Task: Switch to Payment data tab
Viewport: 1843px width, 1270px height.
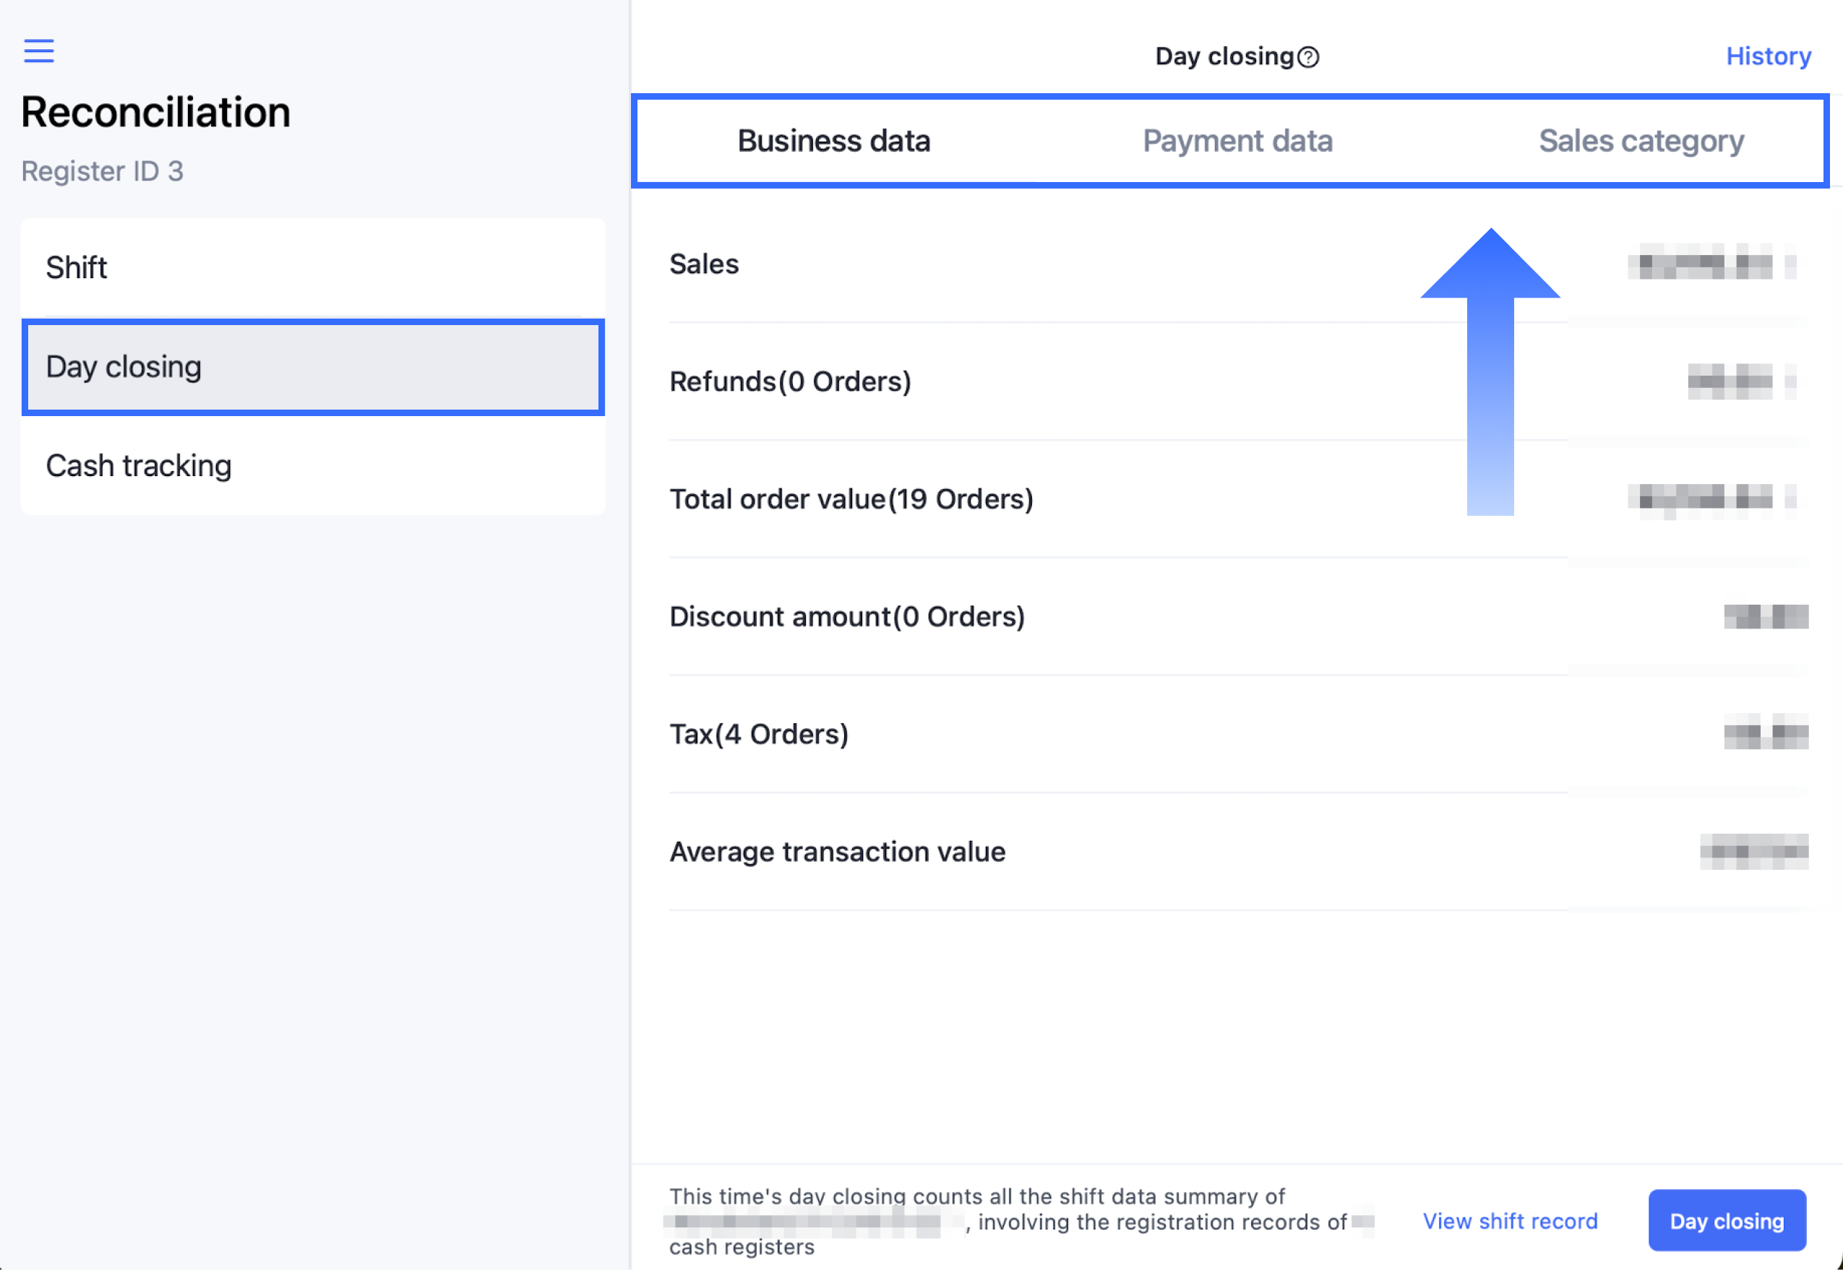Action: click(1237, 141)
